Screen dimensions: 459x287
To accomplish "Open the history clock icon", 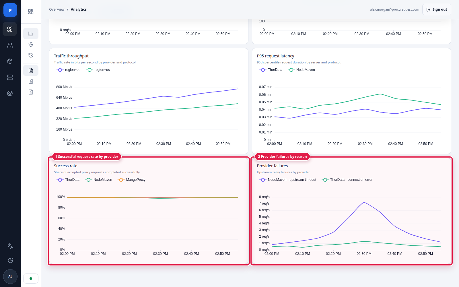I will (31, 55).
